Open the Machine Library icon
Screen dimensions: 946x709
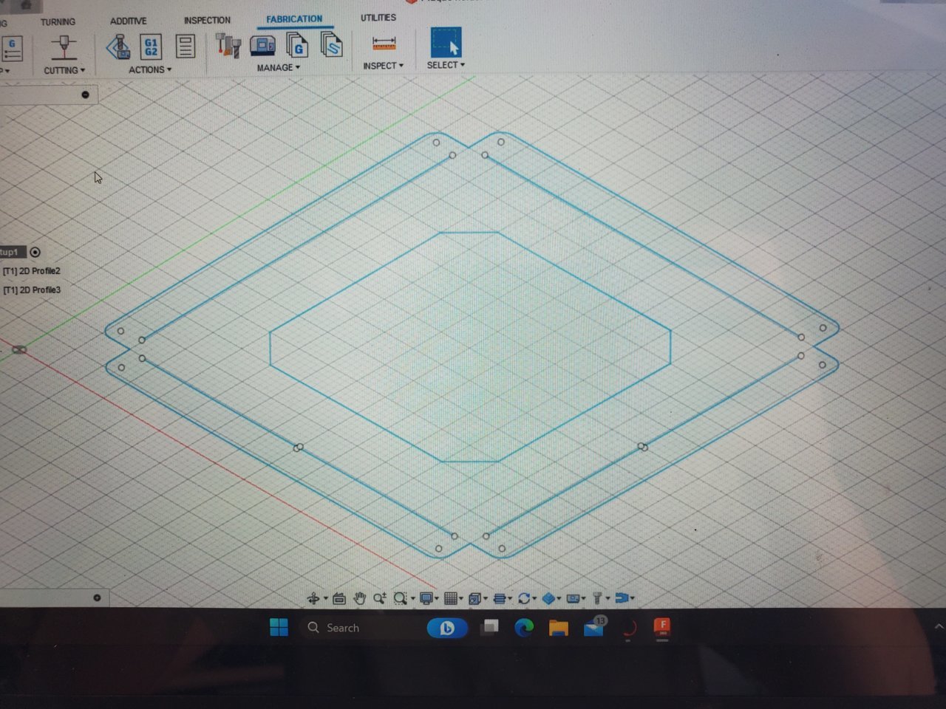click(262, 46)
